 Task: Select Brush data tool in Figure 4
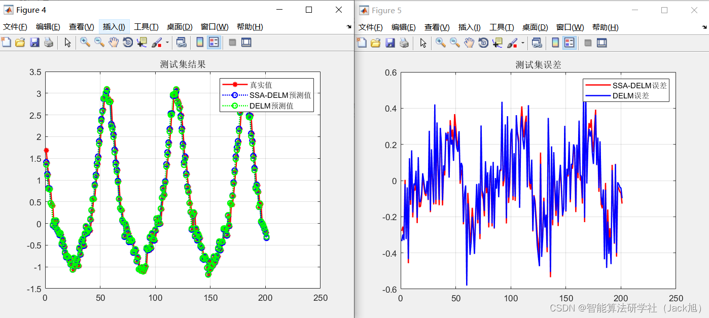click(x=157, y=43)
